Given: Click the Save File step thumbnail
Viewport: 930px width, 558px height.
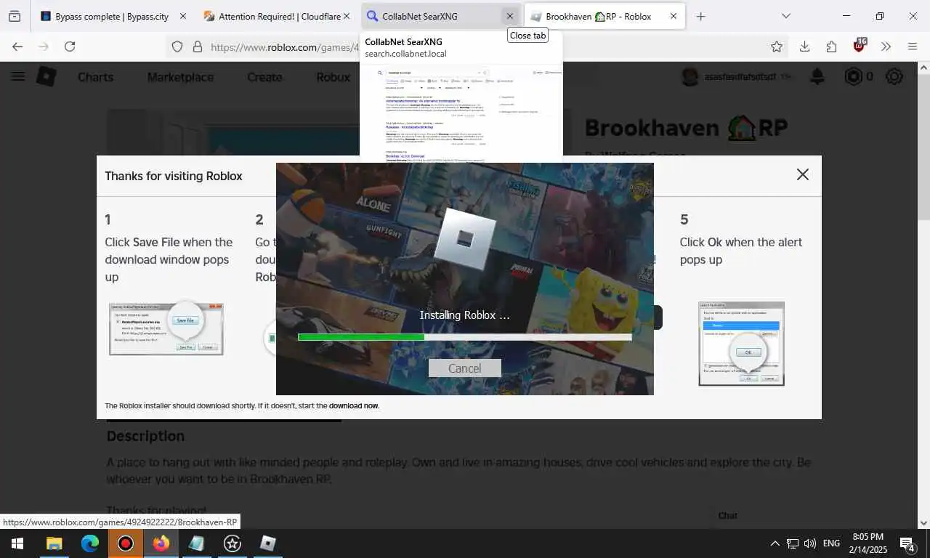Looking at the screenshot, I should tap(166, 328).
